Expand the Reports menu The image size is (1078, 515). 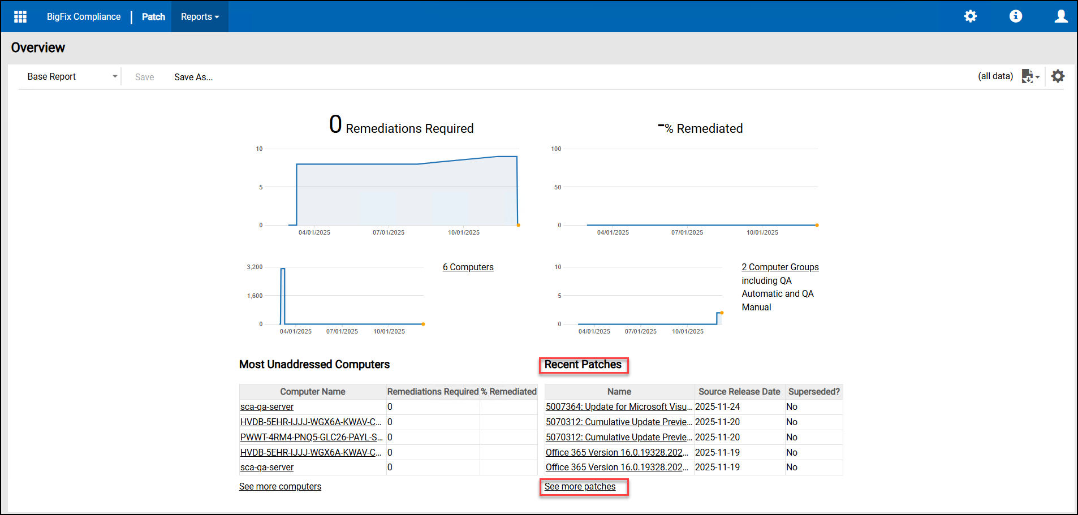coord(200,17)
